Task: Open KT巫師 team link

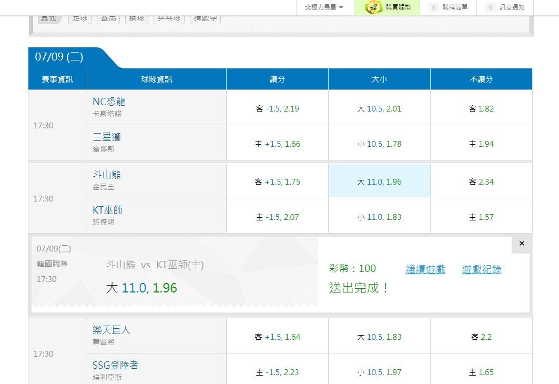Action: coord(107,210)
